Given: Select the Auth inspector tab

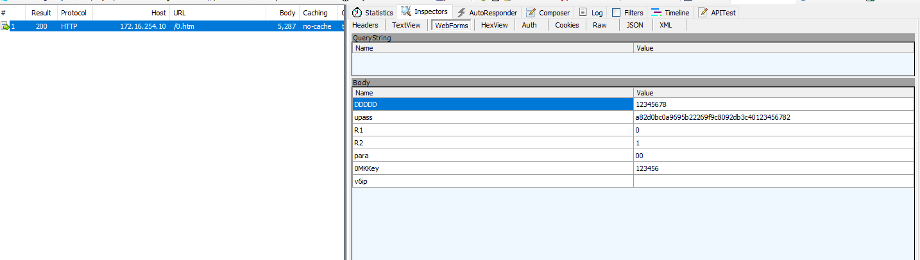Looking at the screenshot, I should click(529, 25).
